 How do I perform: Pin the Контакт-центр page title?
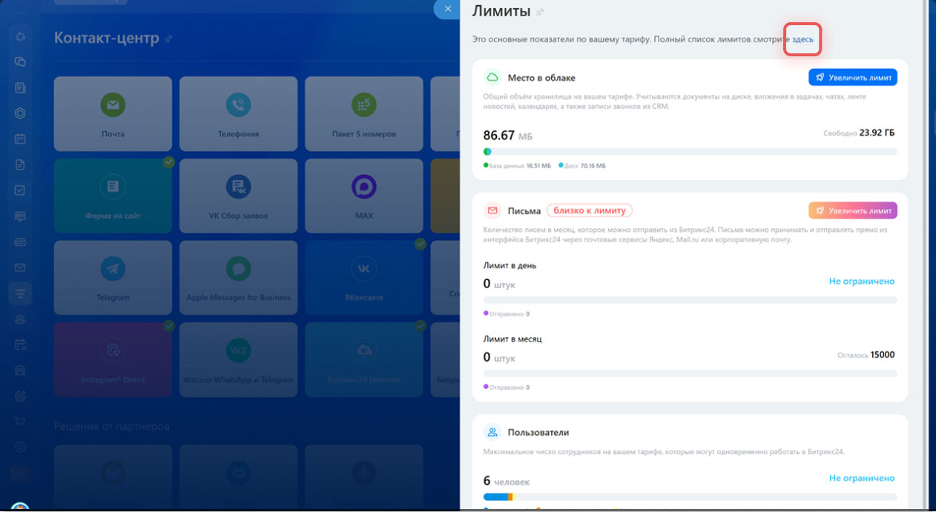click(169, 39)
